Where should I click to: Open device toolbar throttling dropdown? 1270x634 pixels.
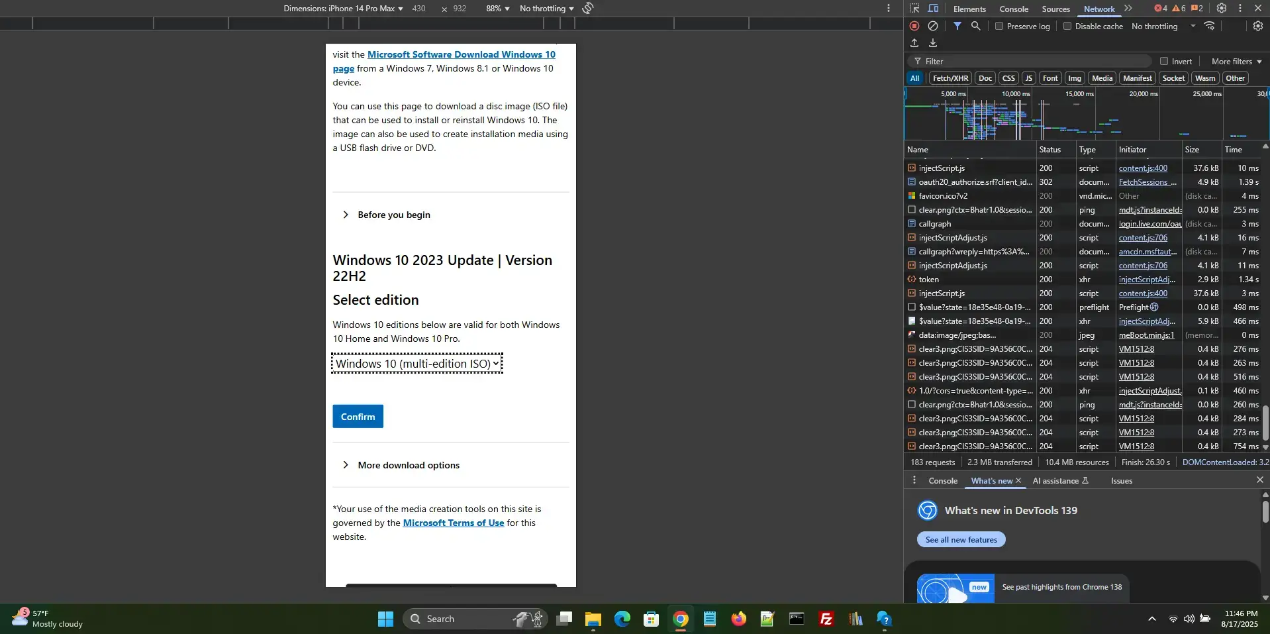pyautogui.click(x=547, y=9)
